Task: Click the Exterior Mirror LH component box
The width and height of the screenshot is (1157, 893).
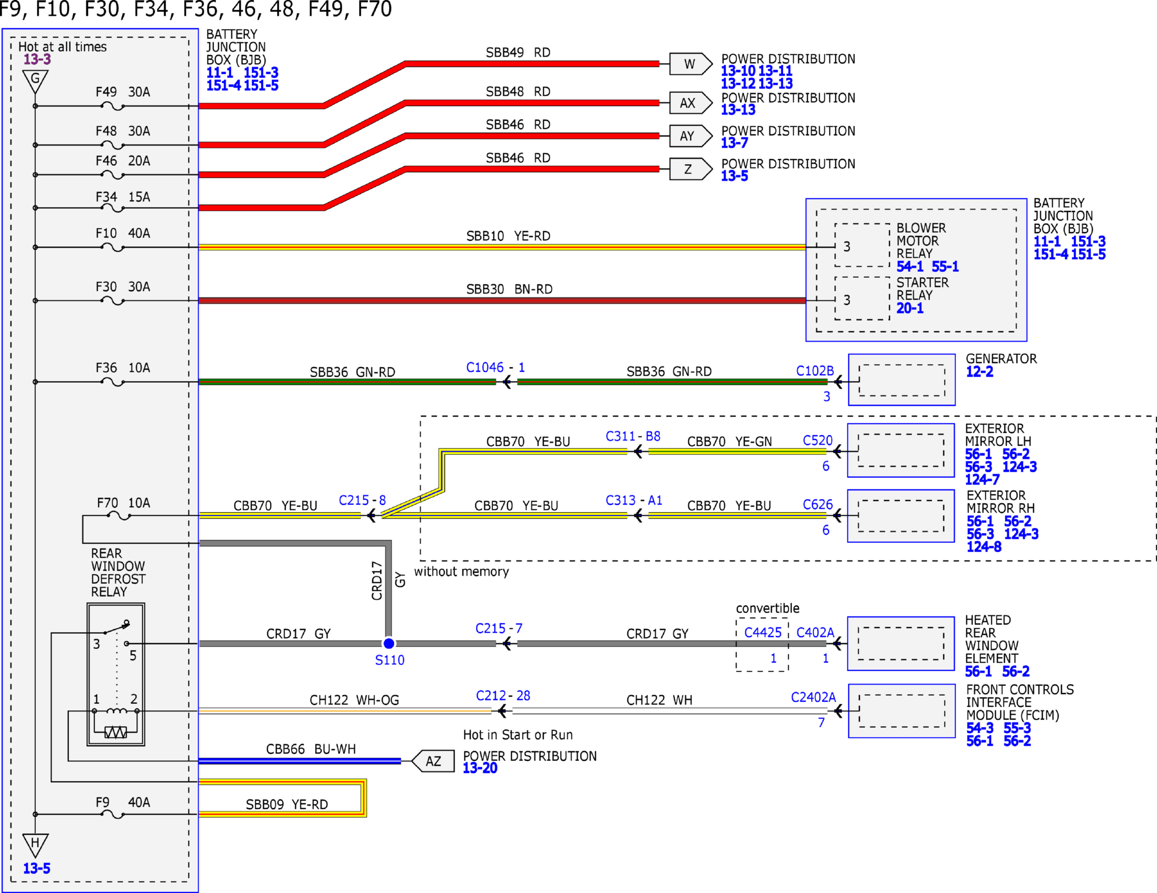Action: click(901, 450)
